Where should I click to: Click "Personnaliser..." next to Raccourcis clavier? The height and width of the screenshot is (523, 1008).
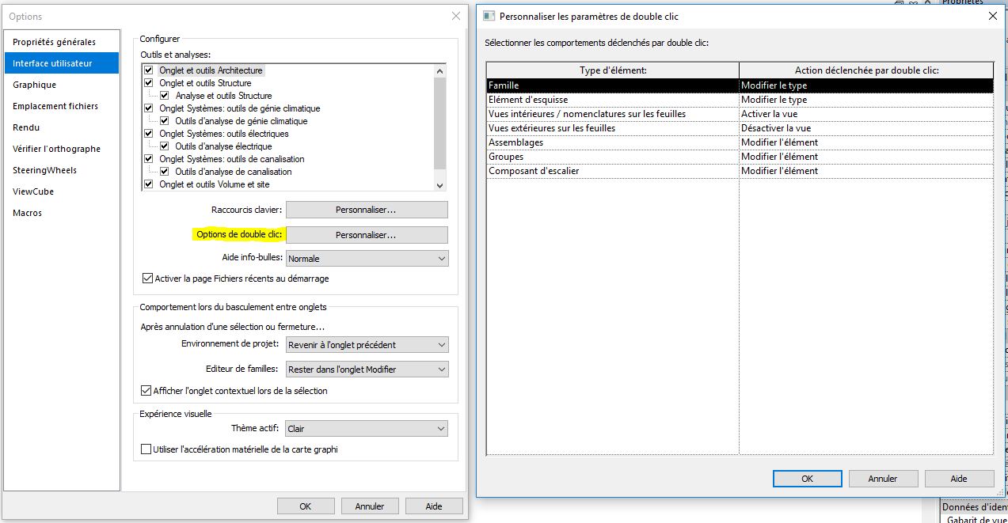click(x=367, y=209)
